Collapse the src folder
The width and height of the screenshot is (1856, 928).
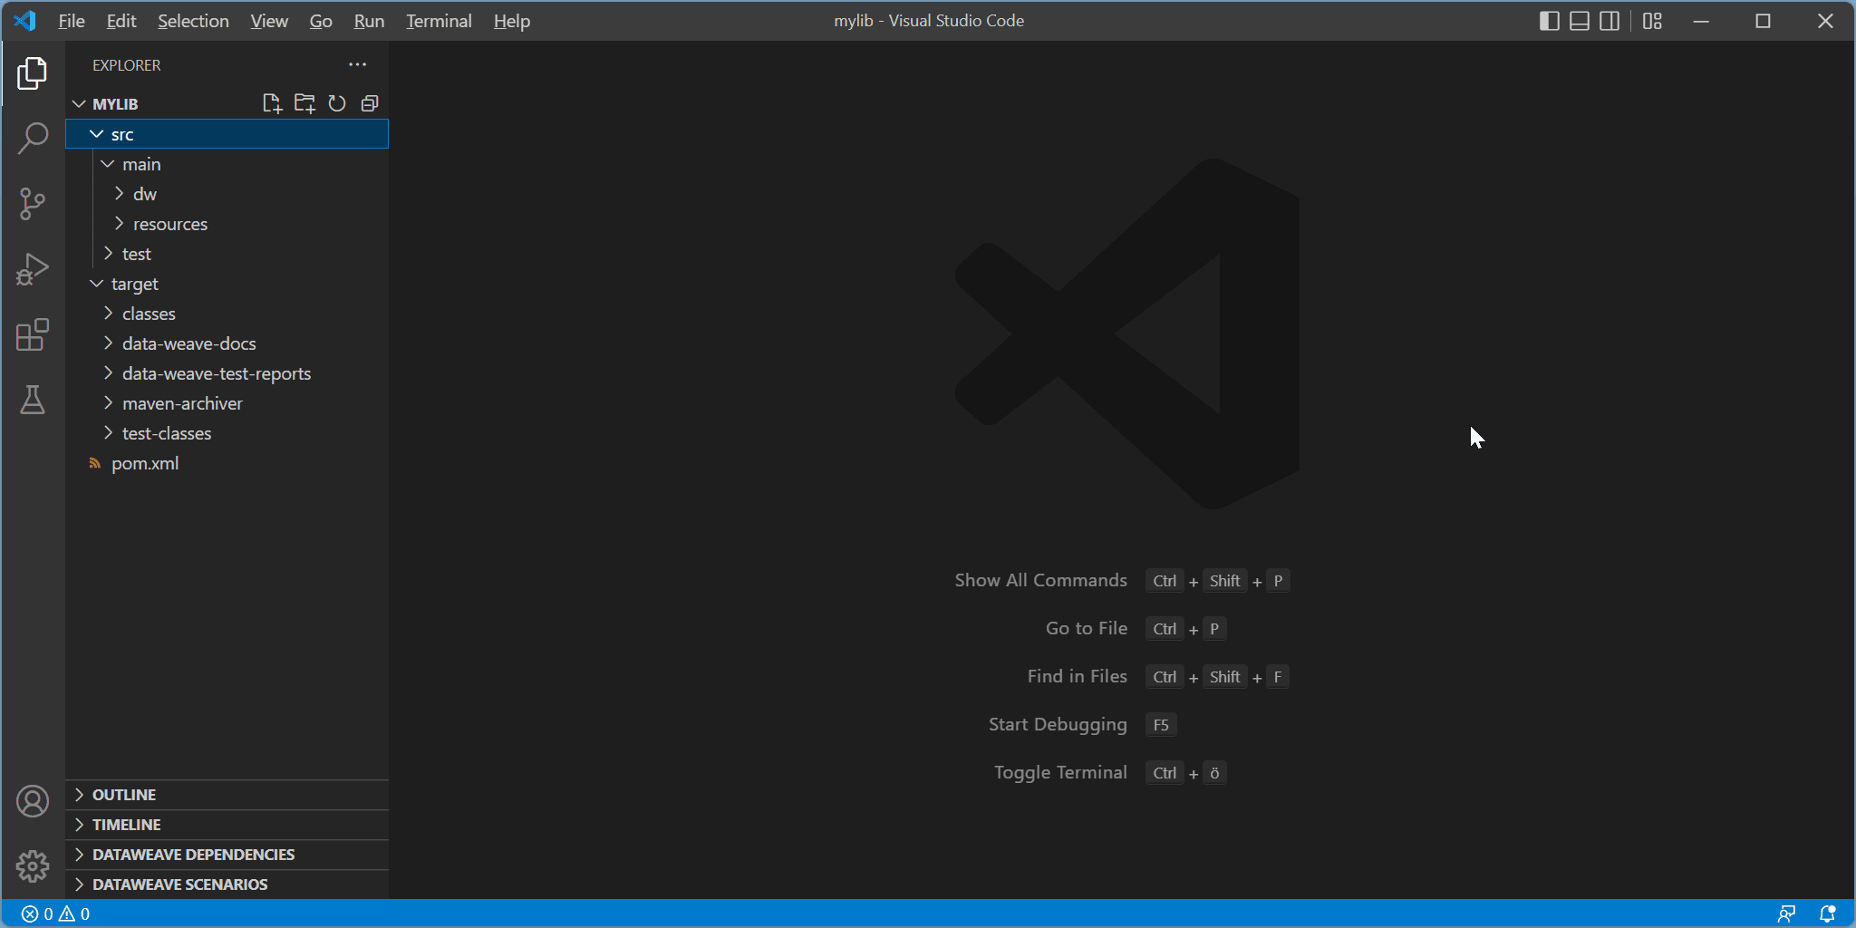(227, 134)
